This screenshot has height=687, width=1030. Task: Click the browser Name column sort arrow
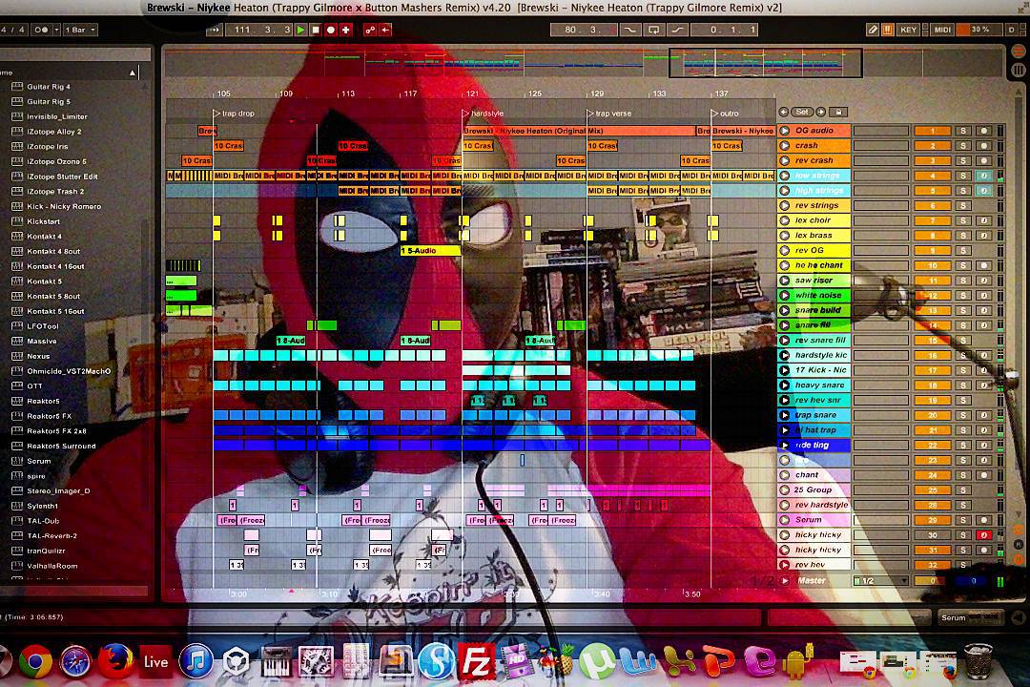133,73
